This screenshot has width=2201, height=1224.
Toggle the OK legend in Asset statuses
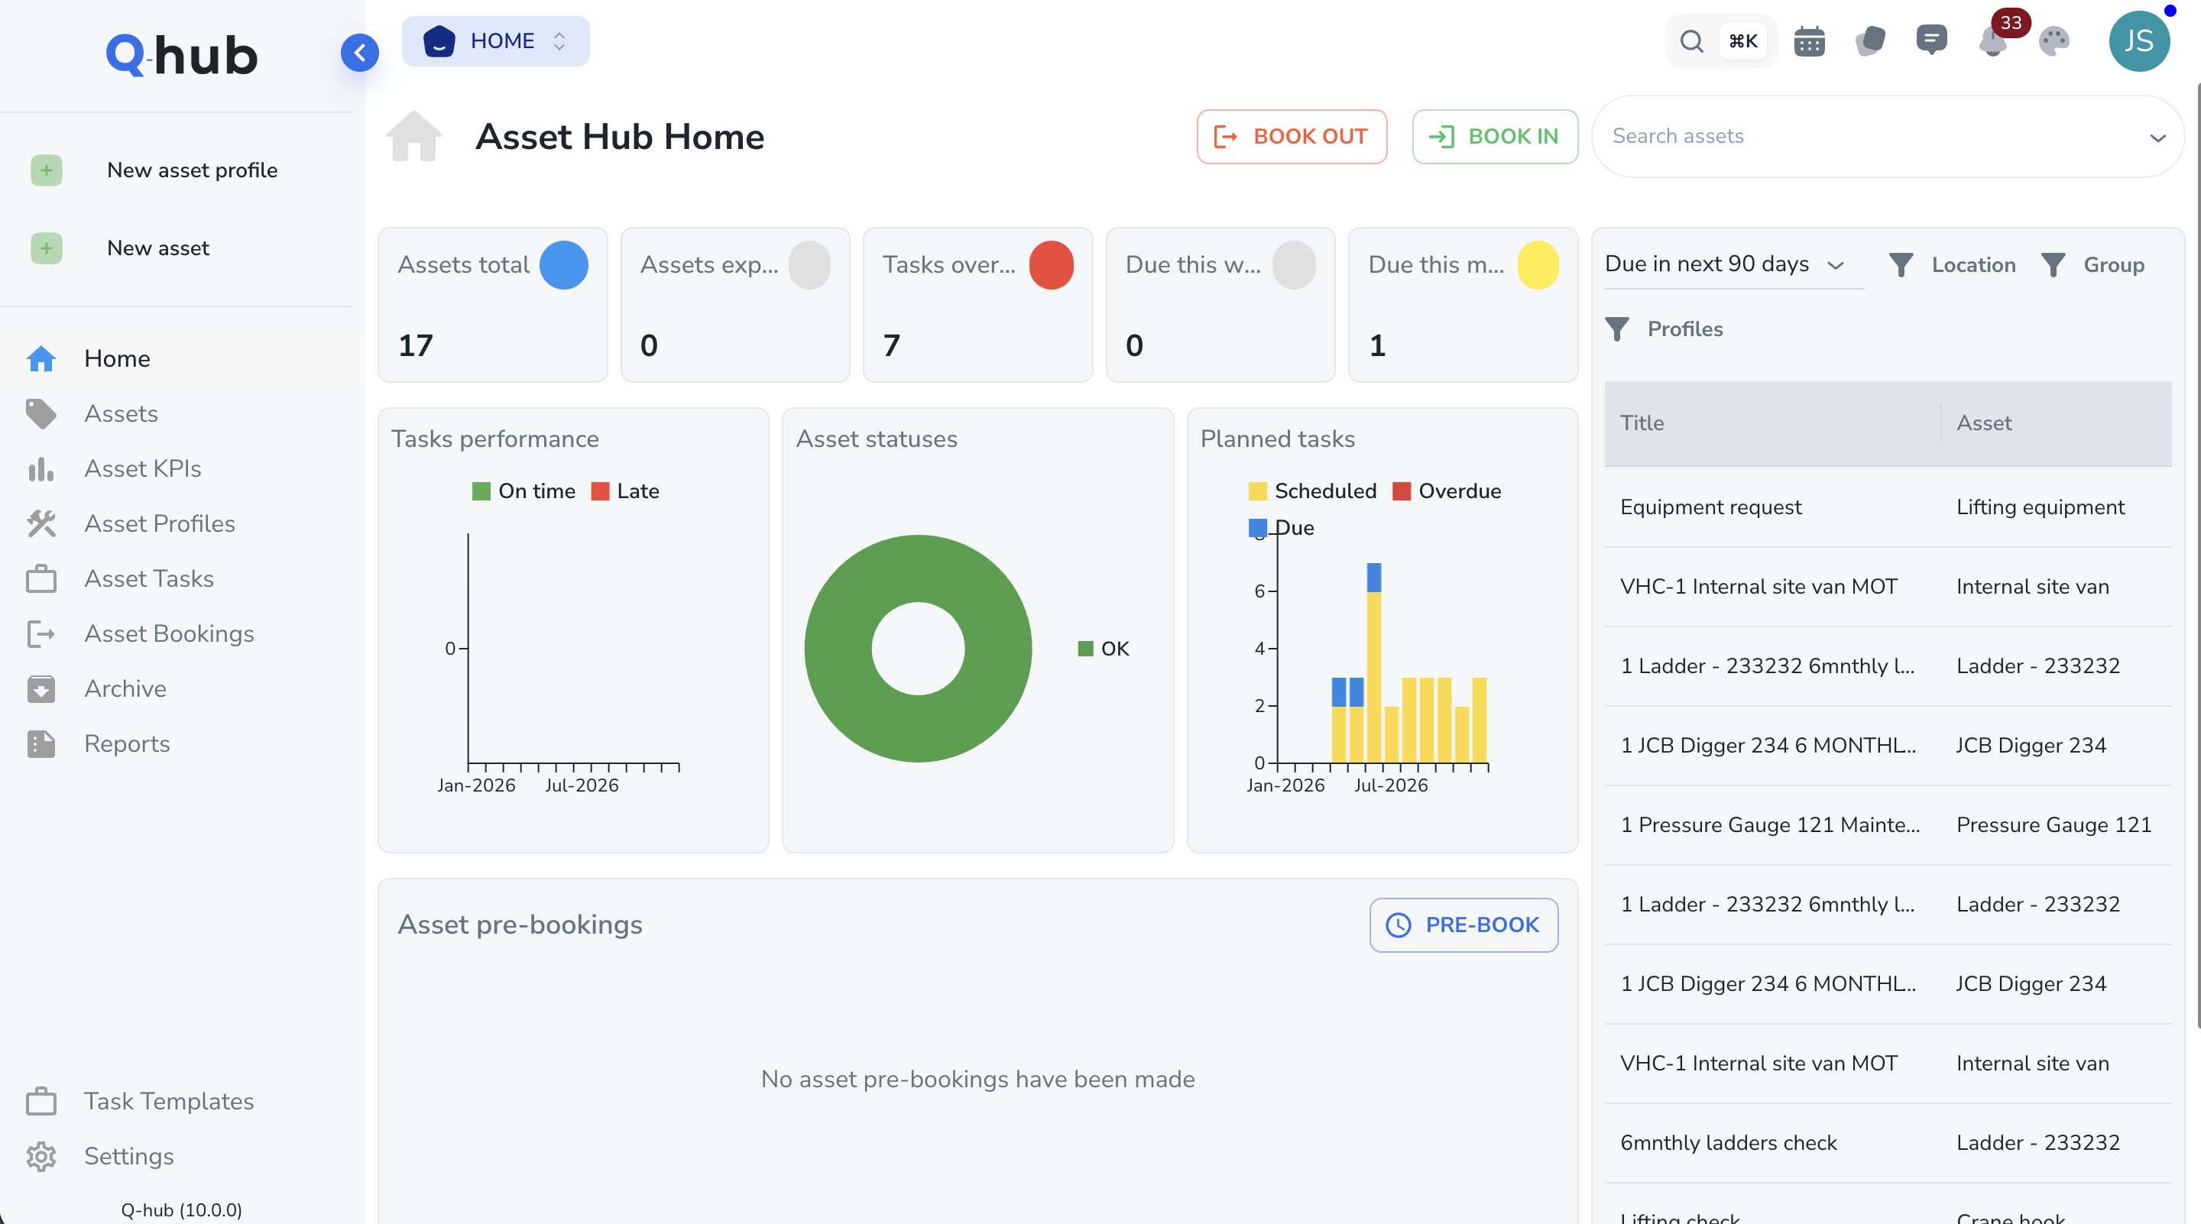click(1105, 649)
